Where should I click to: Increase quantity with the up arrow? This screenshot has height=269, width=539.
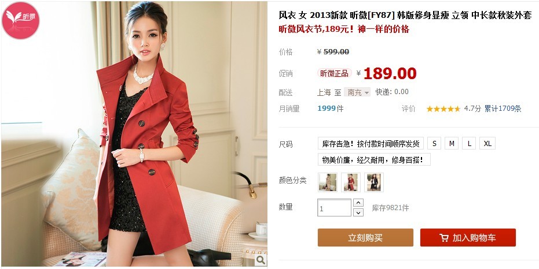pos(358,203)
